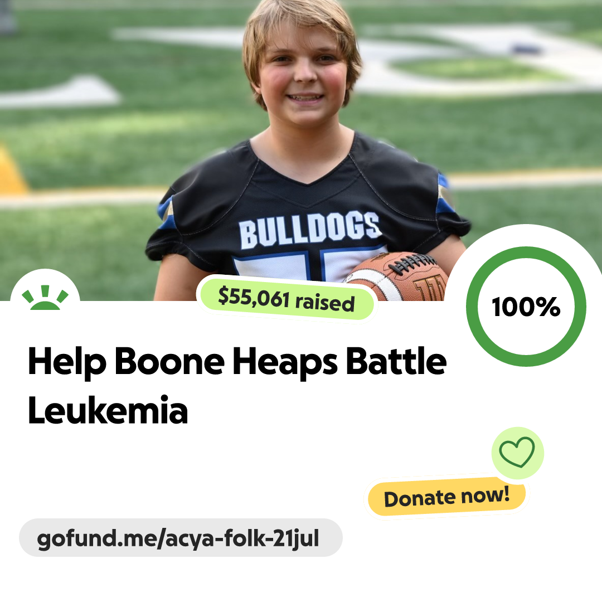Click the 100% text inside the circle
Viewport: 602px width, 602px height.
point(526,307)
